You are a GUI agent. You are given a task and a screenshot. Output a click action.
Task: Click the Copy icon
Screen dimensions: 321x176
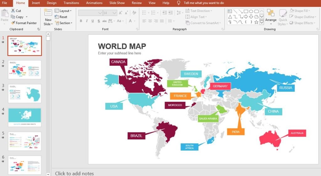(x=13, y=17)
